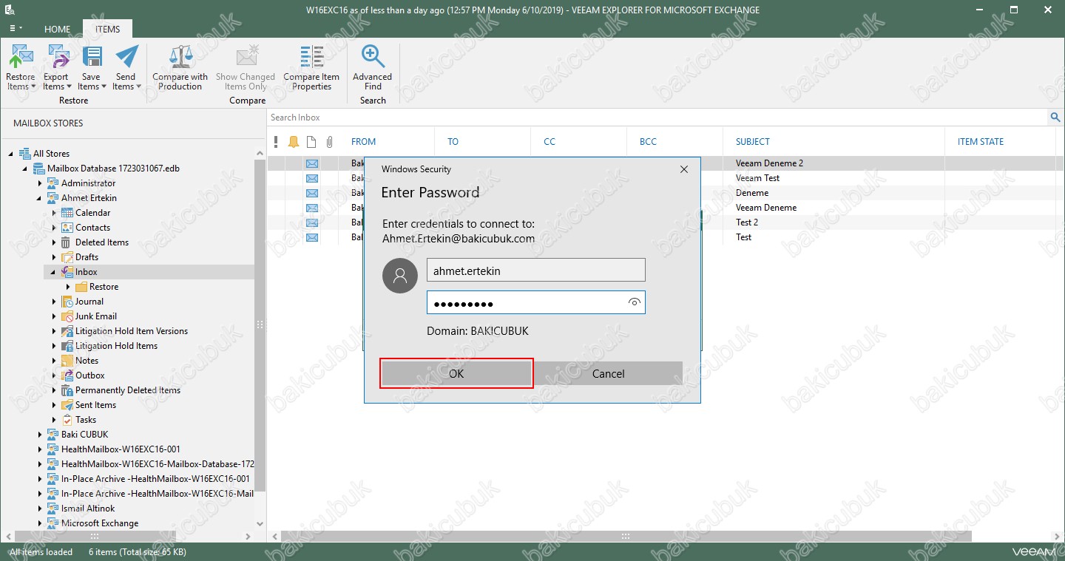Select the Veeam Deneme subject row

[766, 208]
